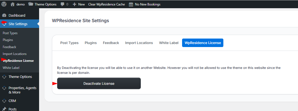Click the demo site home icon
298x111 pixels.
coord(13,4)
